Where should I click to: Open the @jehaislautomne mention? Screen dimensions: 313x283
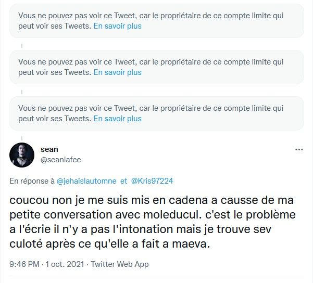tap(86, 181)
